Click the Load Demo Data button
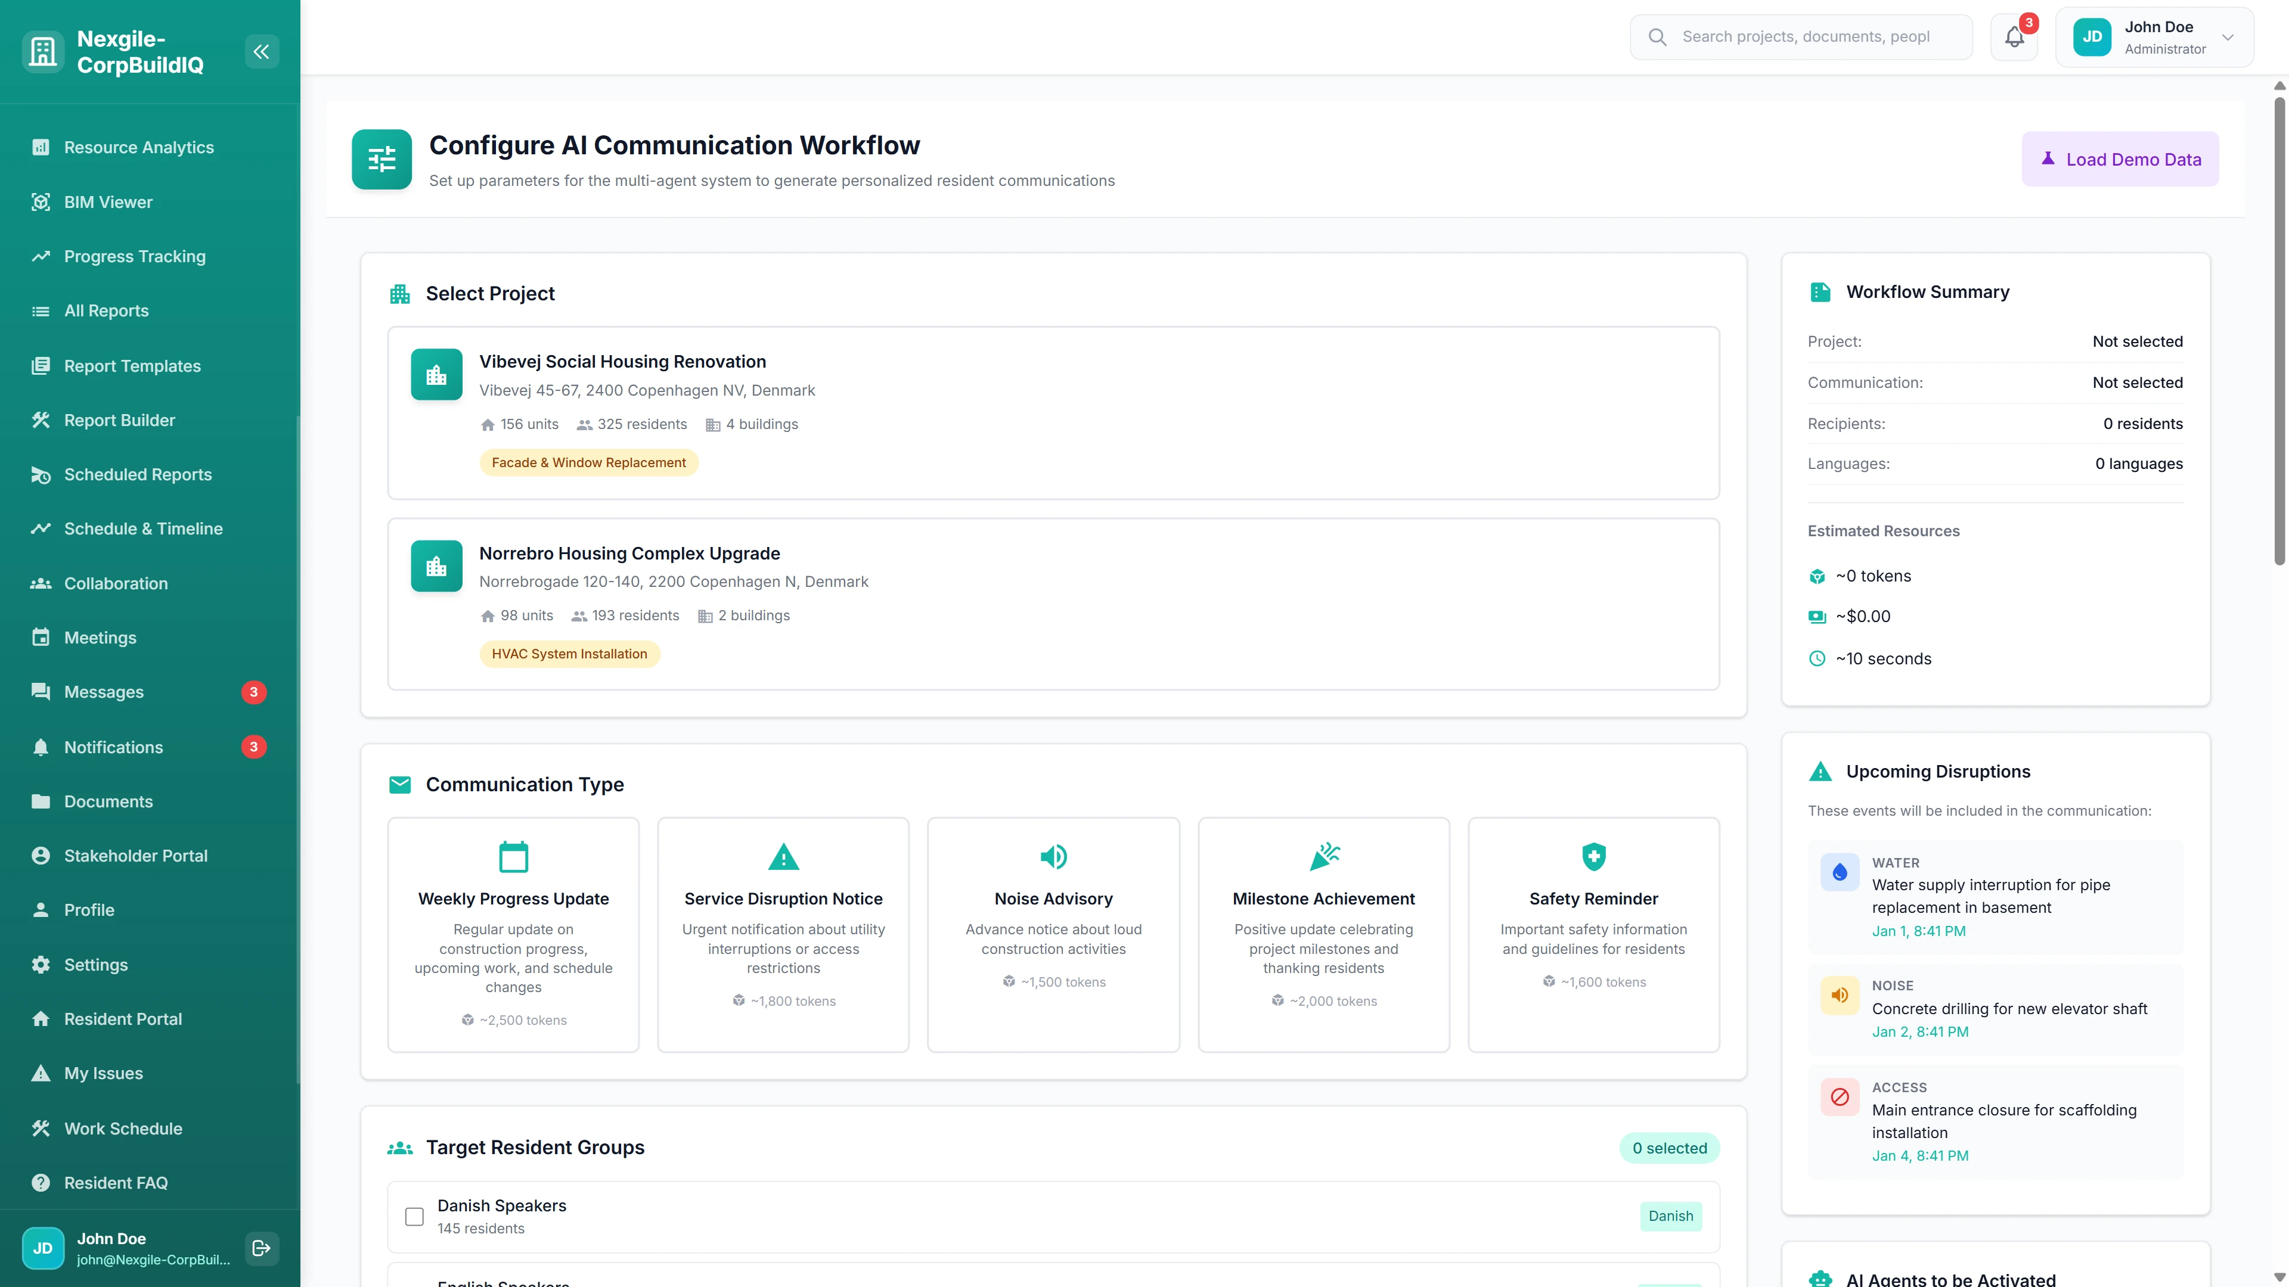The image size is (2289, 1287). (2120, 158)
